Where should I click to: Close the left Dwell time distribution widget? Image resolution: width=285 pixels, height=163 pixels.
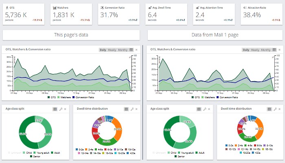(x=136, y=109)
